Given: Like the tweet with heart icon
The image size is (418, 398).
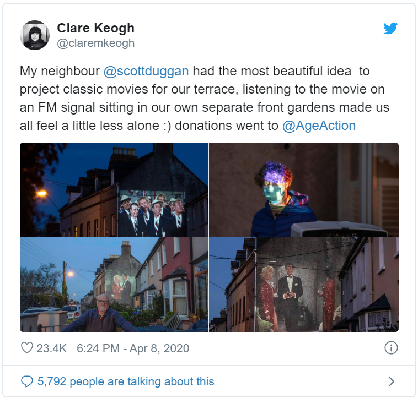Looking at the screenshot, I should (27, 348).
